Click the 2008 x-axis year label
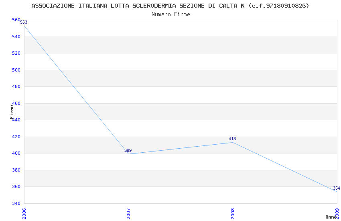 coord(233,214)
